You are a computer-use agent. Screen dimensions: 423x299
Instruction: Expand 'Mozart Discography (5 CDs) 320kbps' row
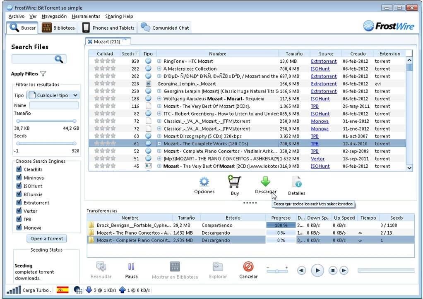[x=159, y=136]
